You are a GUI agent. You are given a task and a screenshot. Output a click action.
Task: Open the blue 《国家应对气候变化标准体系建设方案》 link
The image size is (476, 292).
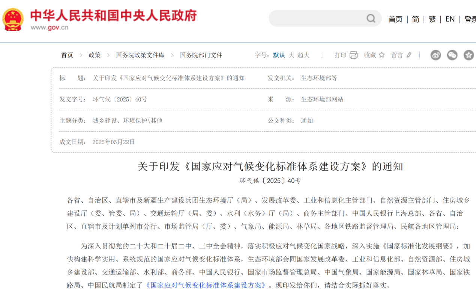(x=206, y=285)
